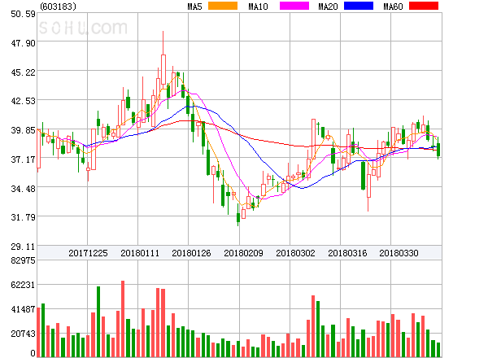The height and width of the screenshot is (358, 488).
Task: Click the 34.48 price axis label
Action: (x=24, y=189)
